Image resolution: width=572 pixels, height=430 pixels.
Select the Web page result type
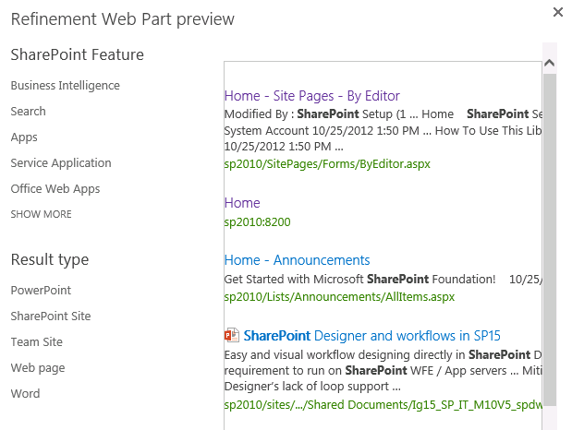pos(38,368)
